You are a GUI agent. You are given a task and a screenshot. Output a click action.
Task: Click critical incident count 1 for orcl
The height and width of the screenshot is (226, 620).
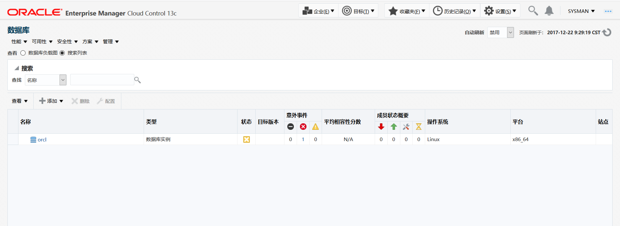click(x=303, y=139)
